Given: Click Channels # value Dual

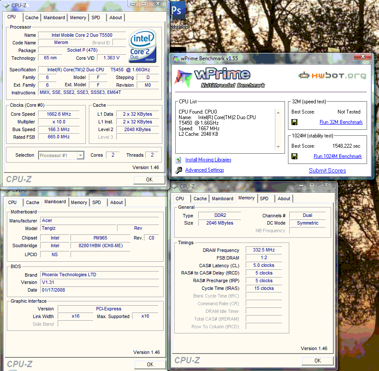Looking at the screenshot, I should 308,215.
